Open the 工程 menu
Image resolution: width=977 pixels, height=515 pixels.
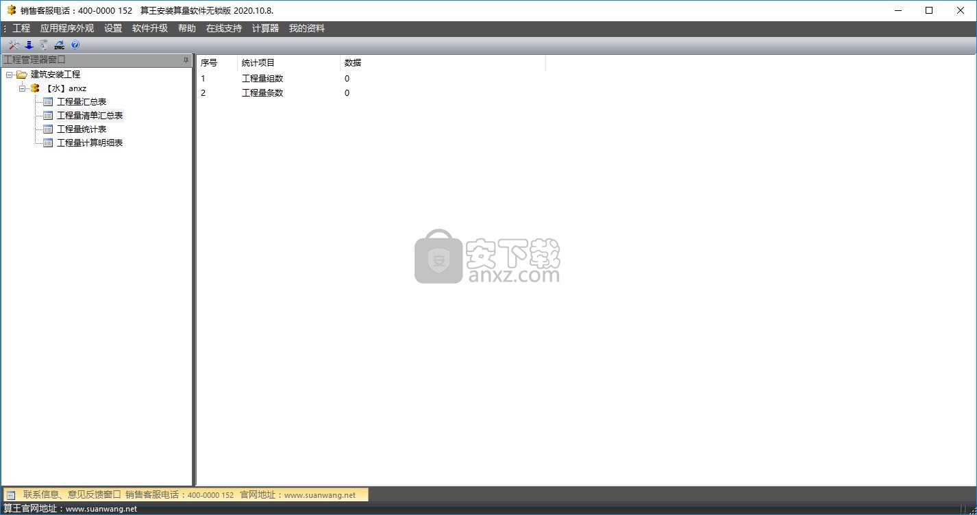[x=21, y=28]
